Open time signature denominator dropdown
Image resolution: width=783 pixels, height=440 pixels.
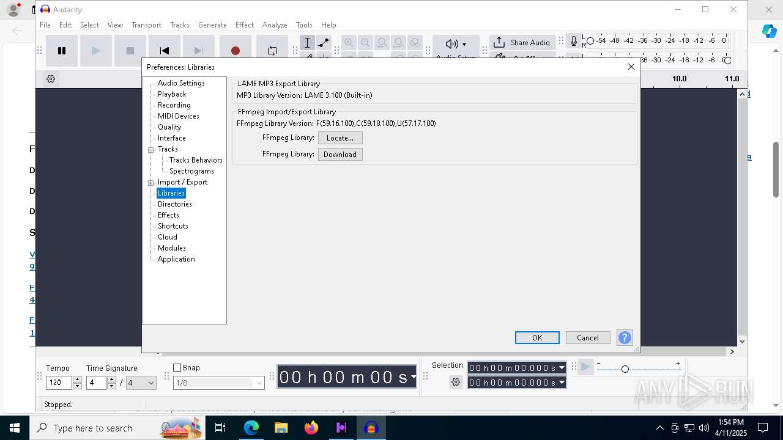[x=141, y=383]
